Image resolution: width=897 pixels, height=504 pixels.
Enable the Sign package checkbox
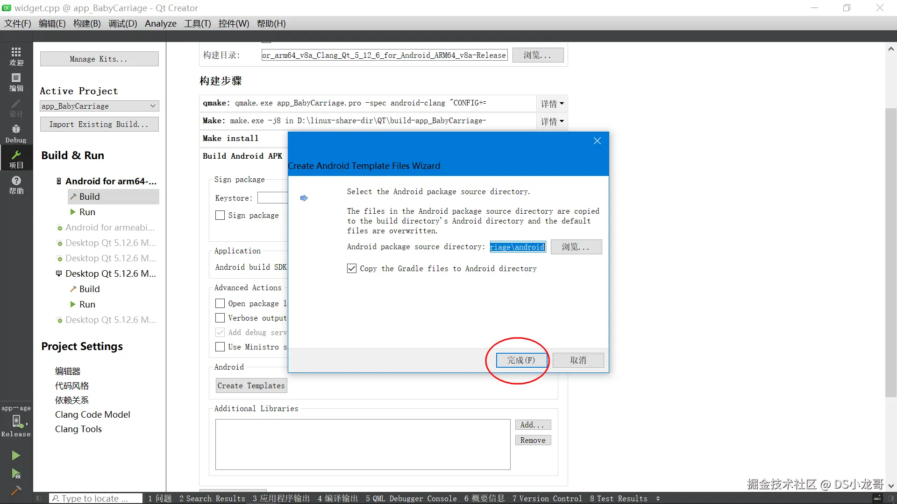click(x=220, y=215)
